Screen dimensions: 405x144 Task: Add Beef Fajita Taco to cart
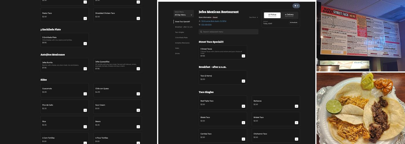243,106
